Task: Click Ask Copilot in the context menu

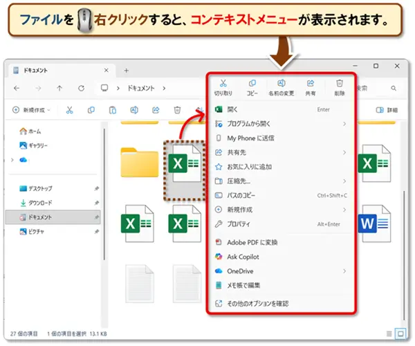Action: coord(281,257)
